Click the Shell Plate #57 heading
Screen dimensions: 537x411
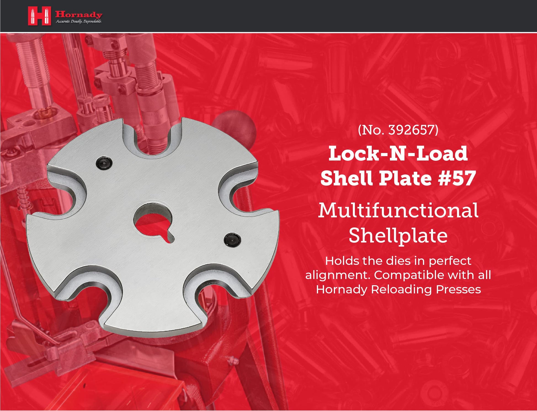[x=398, y=178]
